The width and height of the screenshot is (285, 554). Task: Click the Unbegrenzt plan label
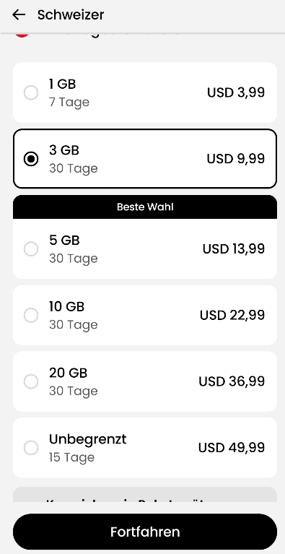pos(88,439)
